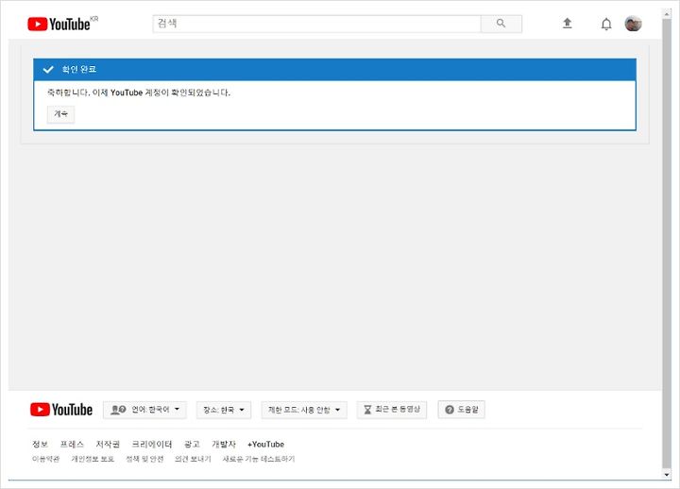Image resolution: width=680 pixels, height=489 pixels.
Task: Open the 개발자 footer link
Action: pos(223,444)
